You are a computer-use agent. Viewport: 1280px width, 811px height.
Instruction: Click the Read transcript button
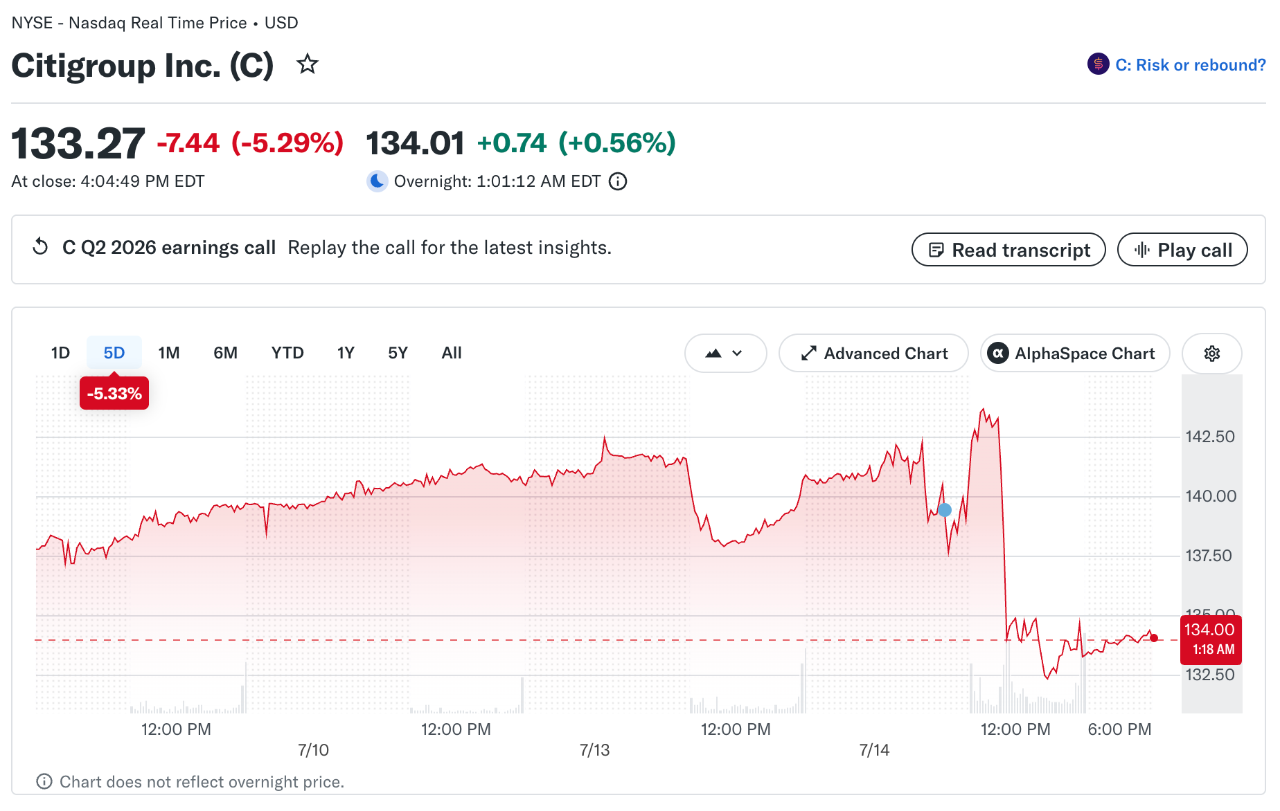tap(1008, 250)
